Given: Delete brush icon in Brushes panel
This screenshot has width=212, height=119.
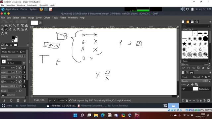Looking at the screenshot, I should click(198, 68).
